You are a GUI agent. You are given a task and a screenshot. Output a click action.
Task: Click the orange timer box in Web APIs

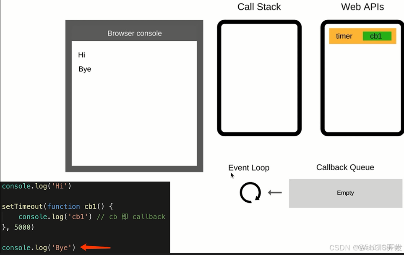click(x=362, y=36)
